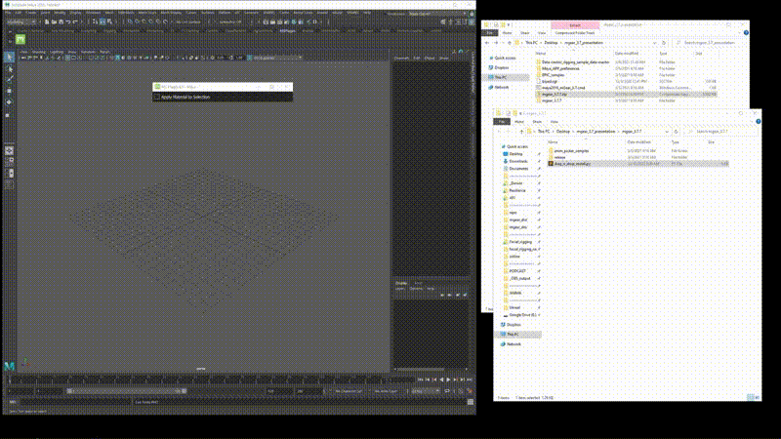The width and height of the screenshot is (781, 439).
Task: Click the green mGear shelf button
Action: (x=21, y=39)
